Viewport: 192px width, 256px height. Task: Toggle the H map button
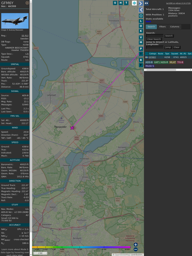tap(121, 3)
